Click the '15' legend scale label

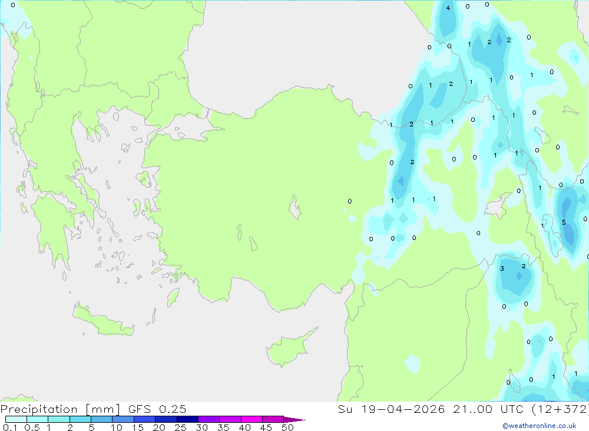[x=138, y=427]
